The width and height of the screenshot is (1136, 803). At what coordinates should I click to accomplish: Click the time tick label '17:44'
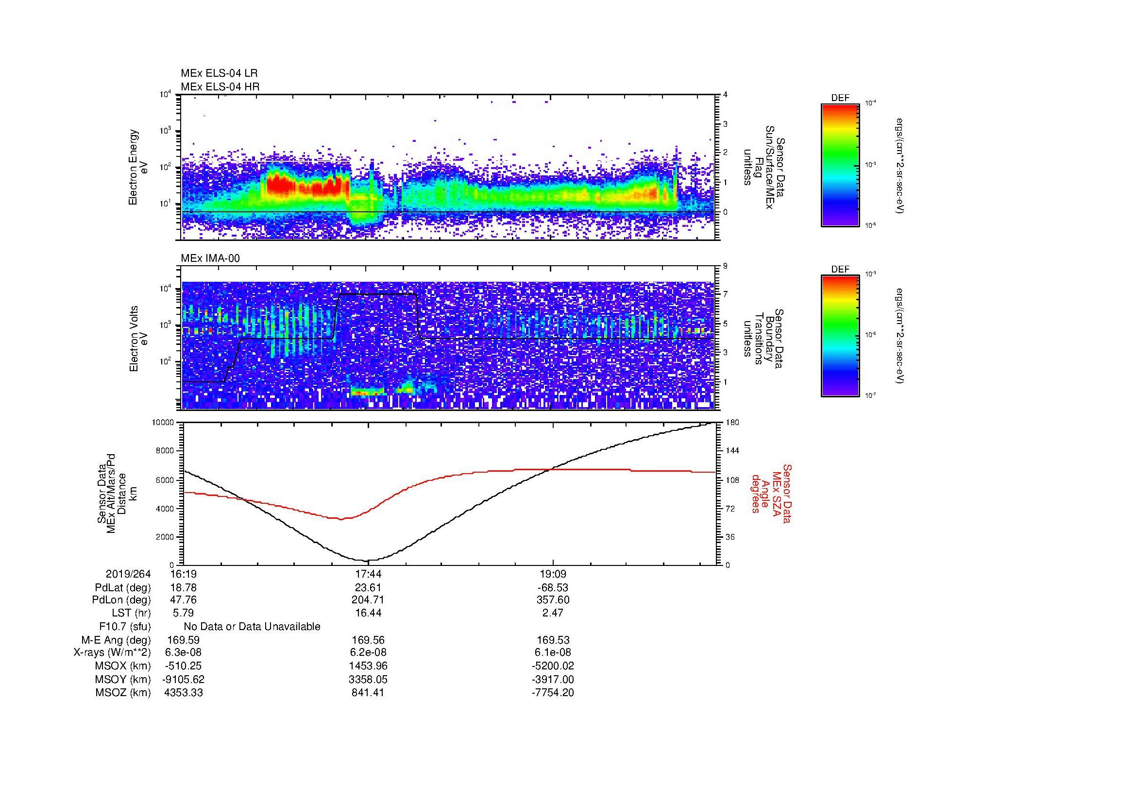[x=368, y=574]
